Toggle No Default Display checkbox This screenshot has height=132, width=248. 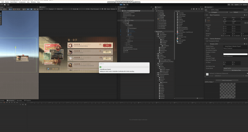(224, 50)
